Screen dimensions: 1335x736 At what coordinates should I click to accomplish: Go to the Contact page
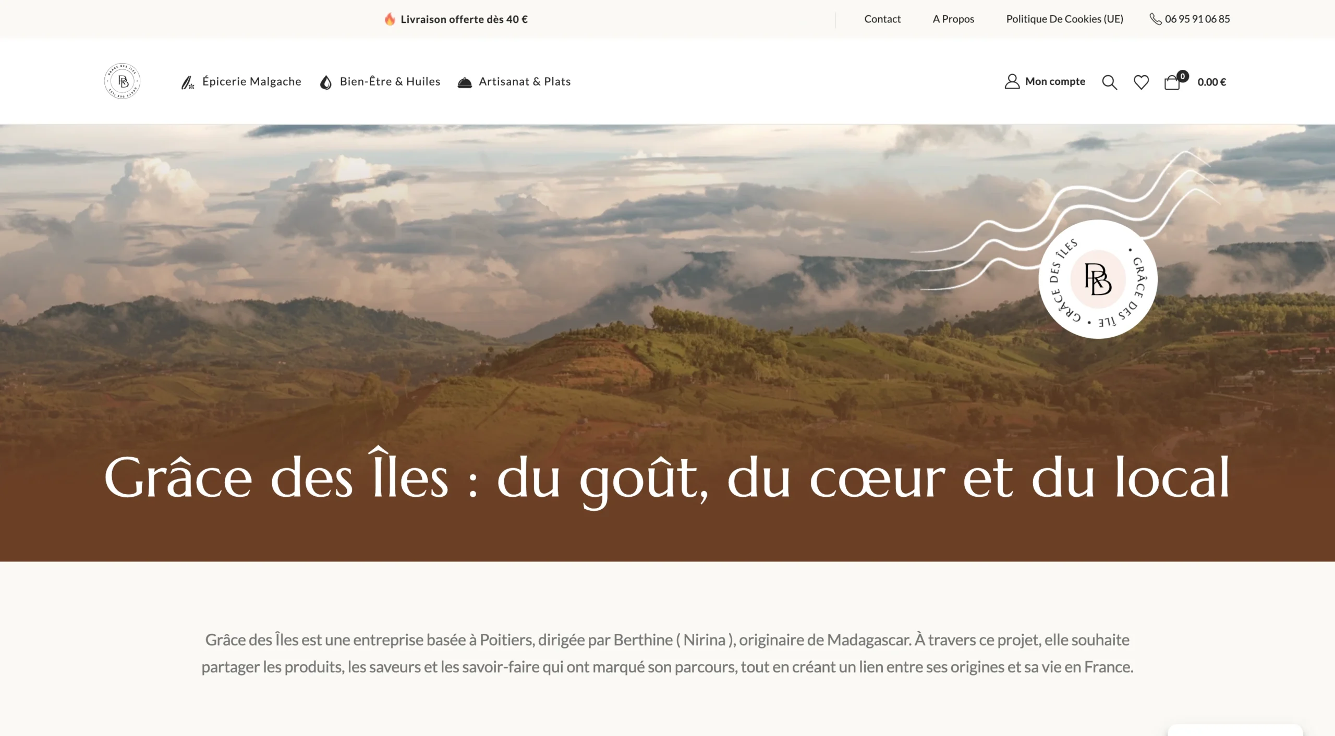pos(882,19)
